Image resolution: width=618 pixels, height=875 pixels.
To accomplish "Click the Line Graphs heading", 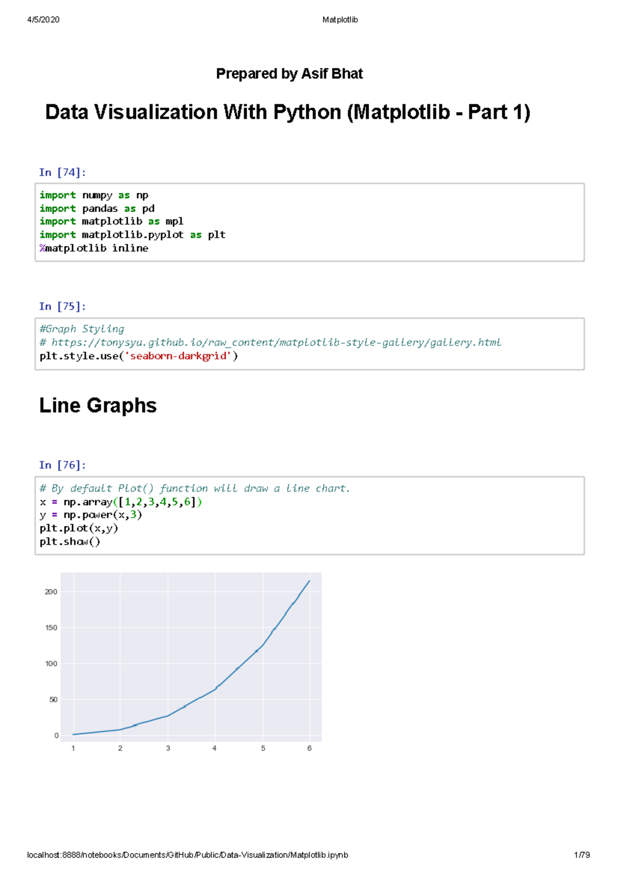I will (98, 406).
